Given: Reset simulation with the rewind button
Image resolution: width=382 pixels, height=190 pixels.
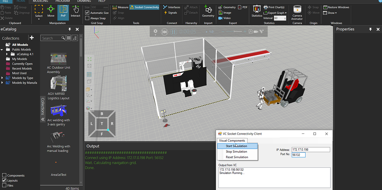Looking at the screenshot, I should coord(164,32).
